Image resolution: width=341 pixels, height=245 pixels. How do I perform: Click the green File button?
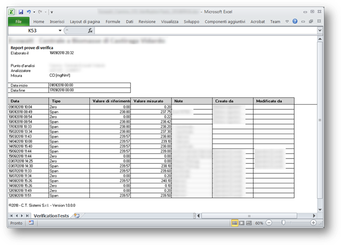19,21
